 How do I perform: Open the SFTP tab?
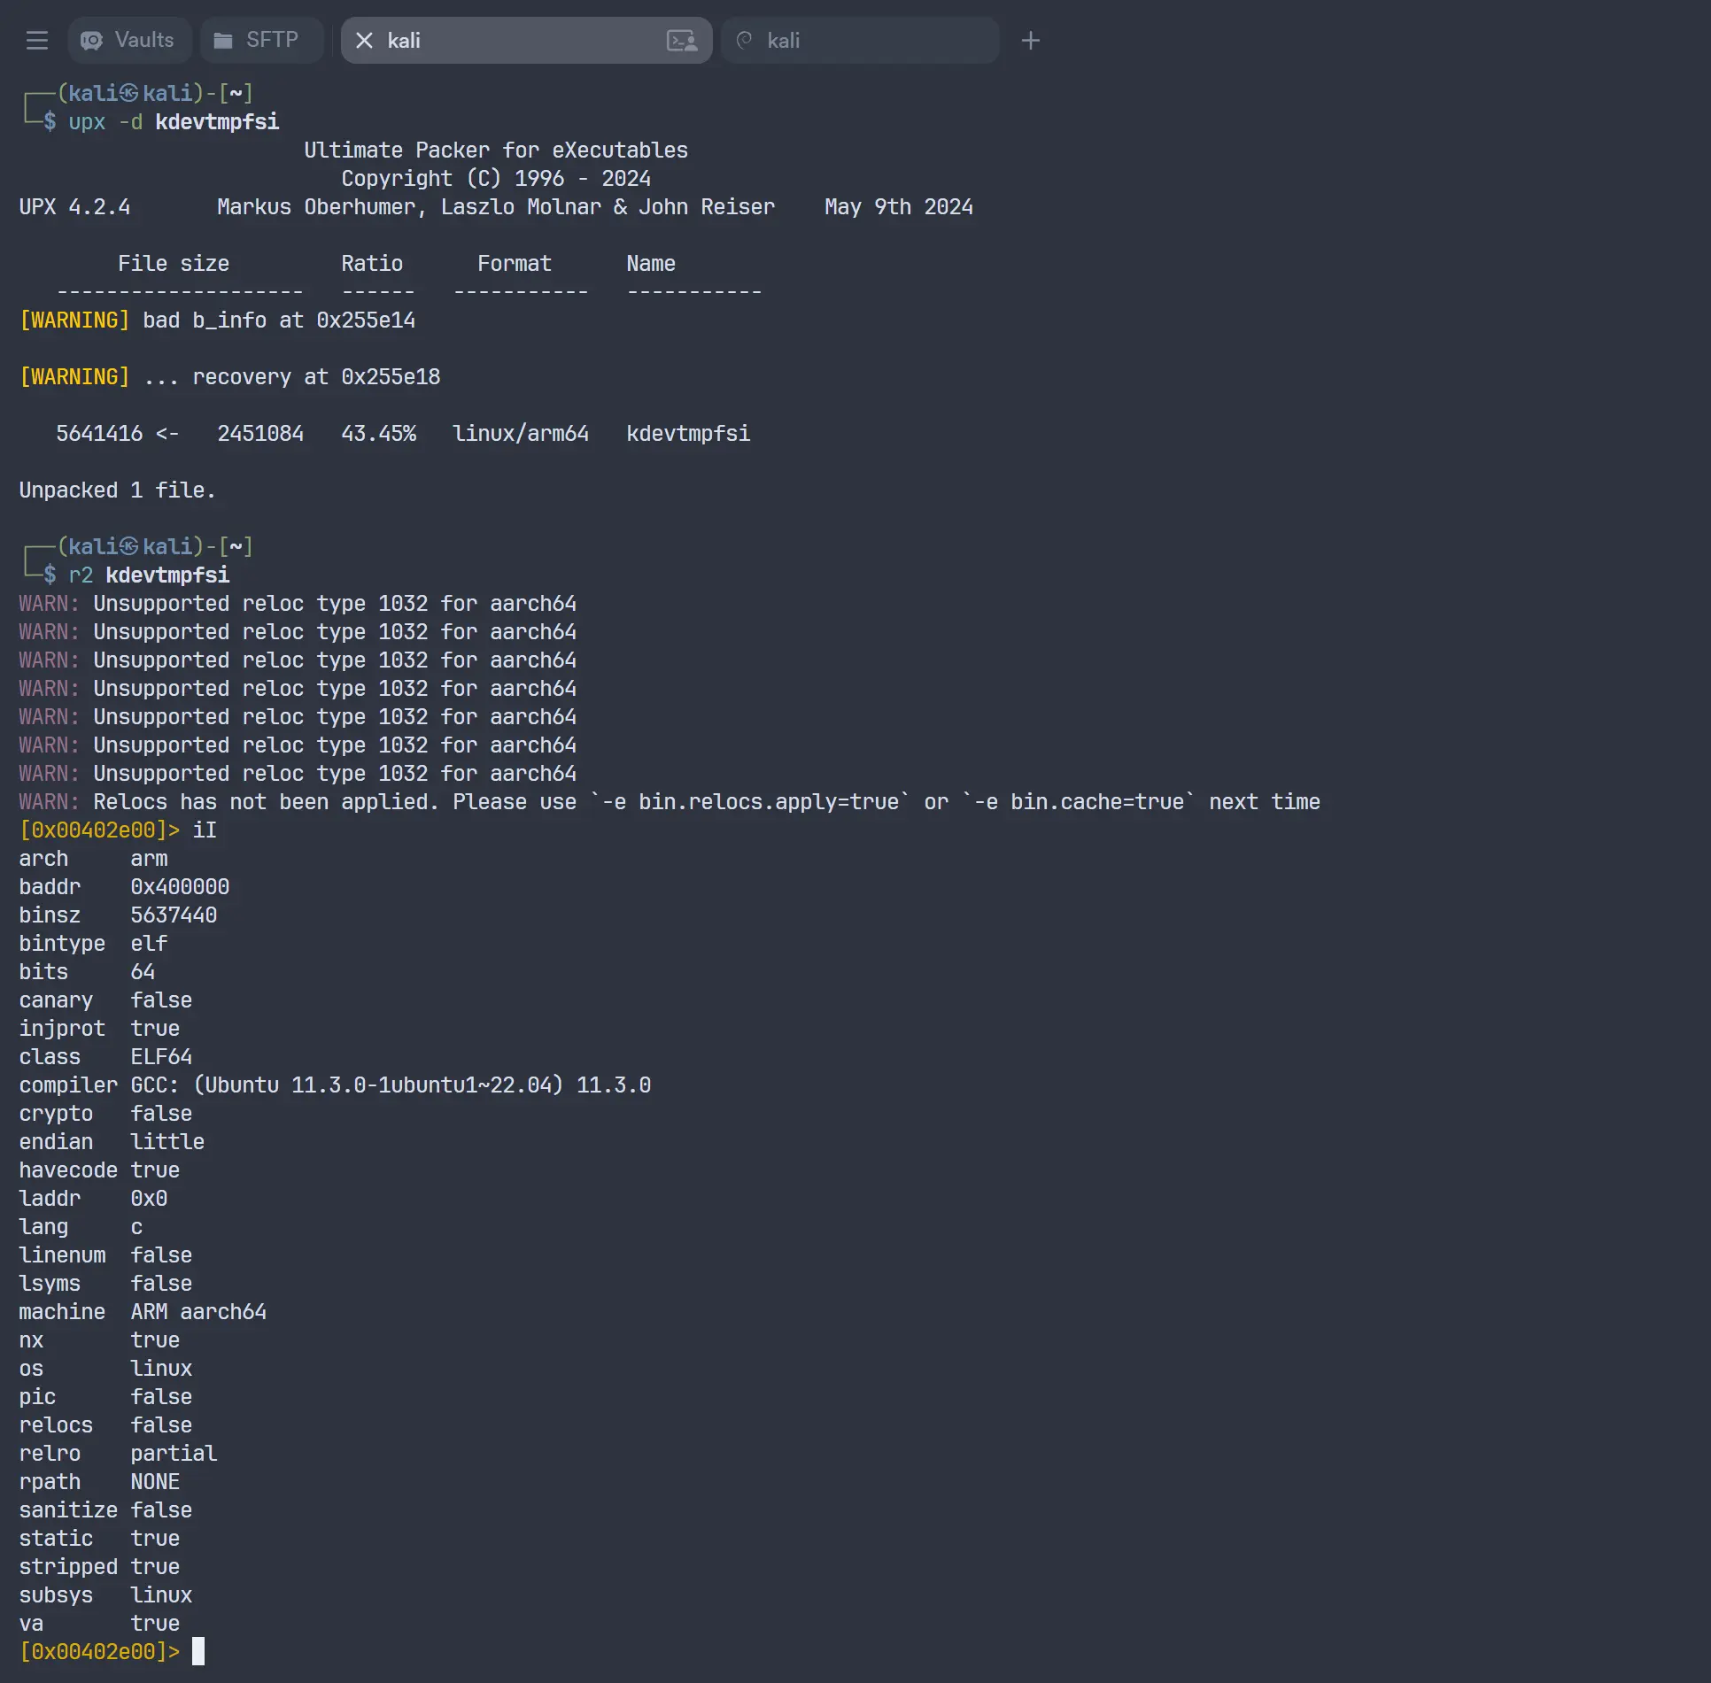click(x=271, y=41)
